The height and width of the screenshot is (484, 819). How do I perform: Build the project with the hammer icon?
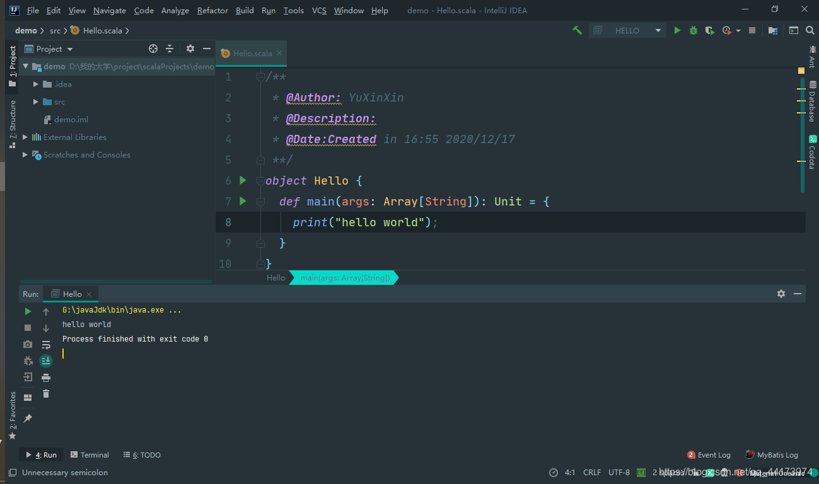pyautogui.click(x=577, y=30)
